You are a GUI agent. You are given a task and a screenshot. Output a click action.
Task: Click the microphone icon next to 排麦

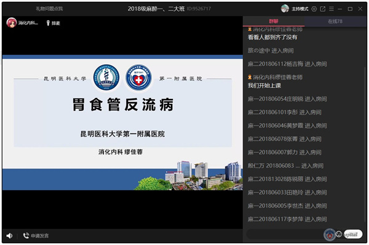tap(48, 23)
